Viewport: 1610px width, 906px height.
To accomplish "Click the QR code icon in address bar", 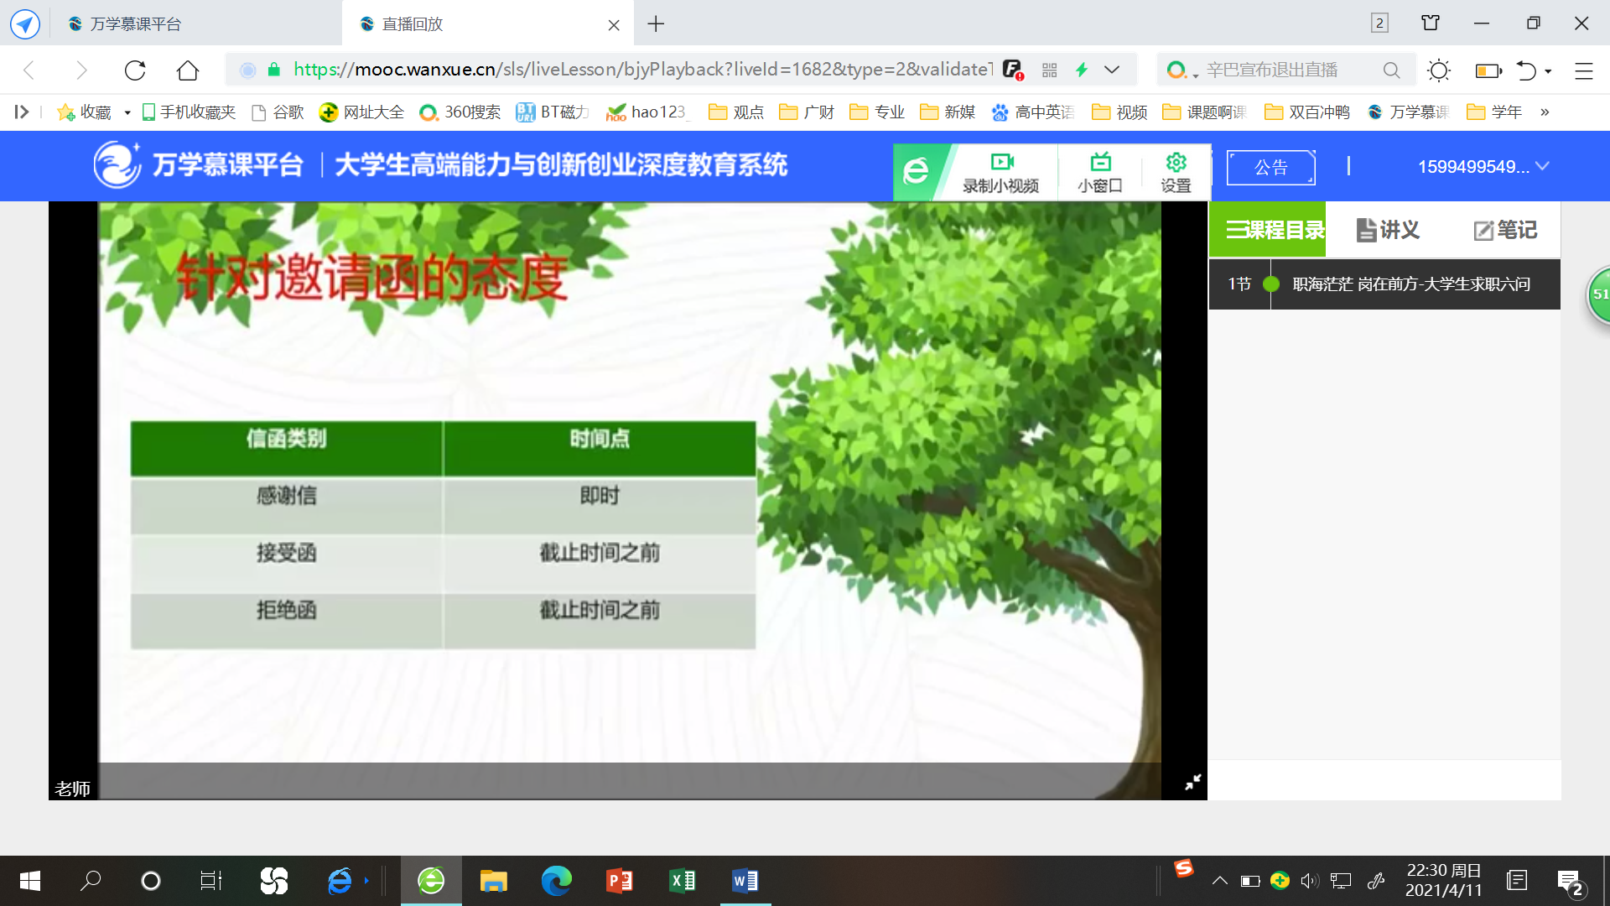I will pyautogui.click(x=1049, y=70).
